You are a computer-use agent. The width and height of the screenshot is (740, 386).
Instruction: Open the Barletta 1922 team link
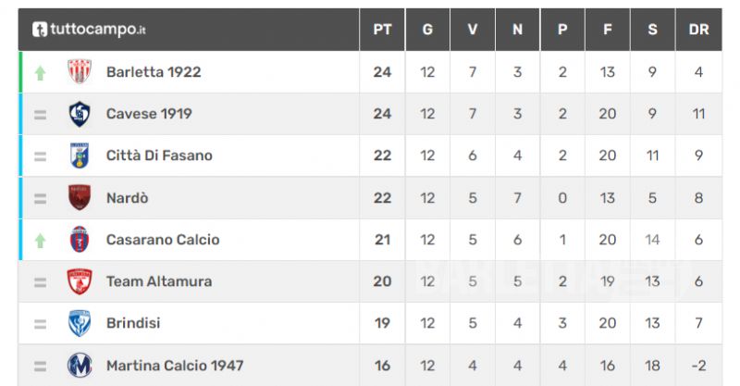point(154,72)
